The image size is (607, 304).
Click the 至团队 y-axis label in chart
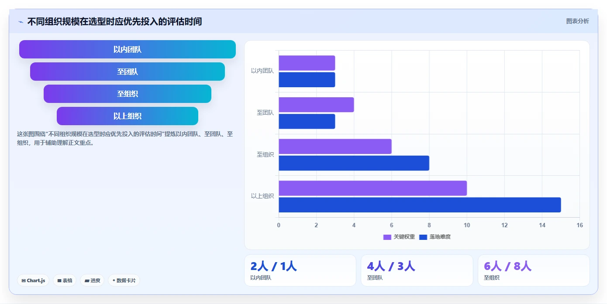tap(265, 113)
